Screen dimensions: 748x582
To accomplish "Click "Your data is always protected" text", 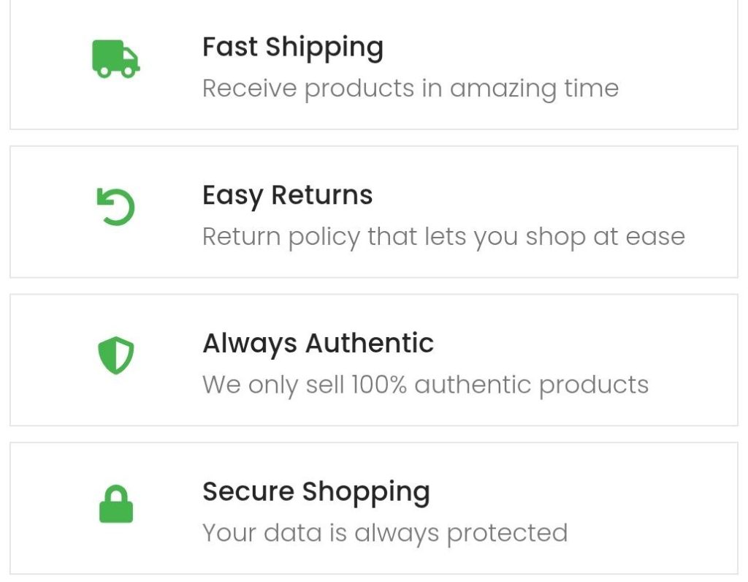I will click(x=384, y=532).
